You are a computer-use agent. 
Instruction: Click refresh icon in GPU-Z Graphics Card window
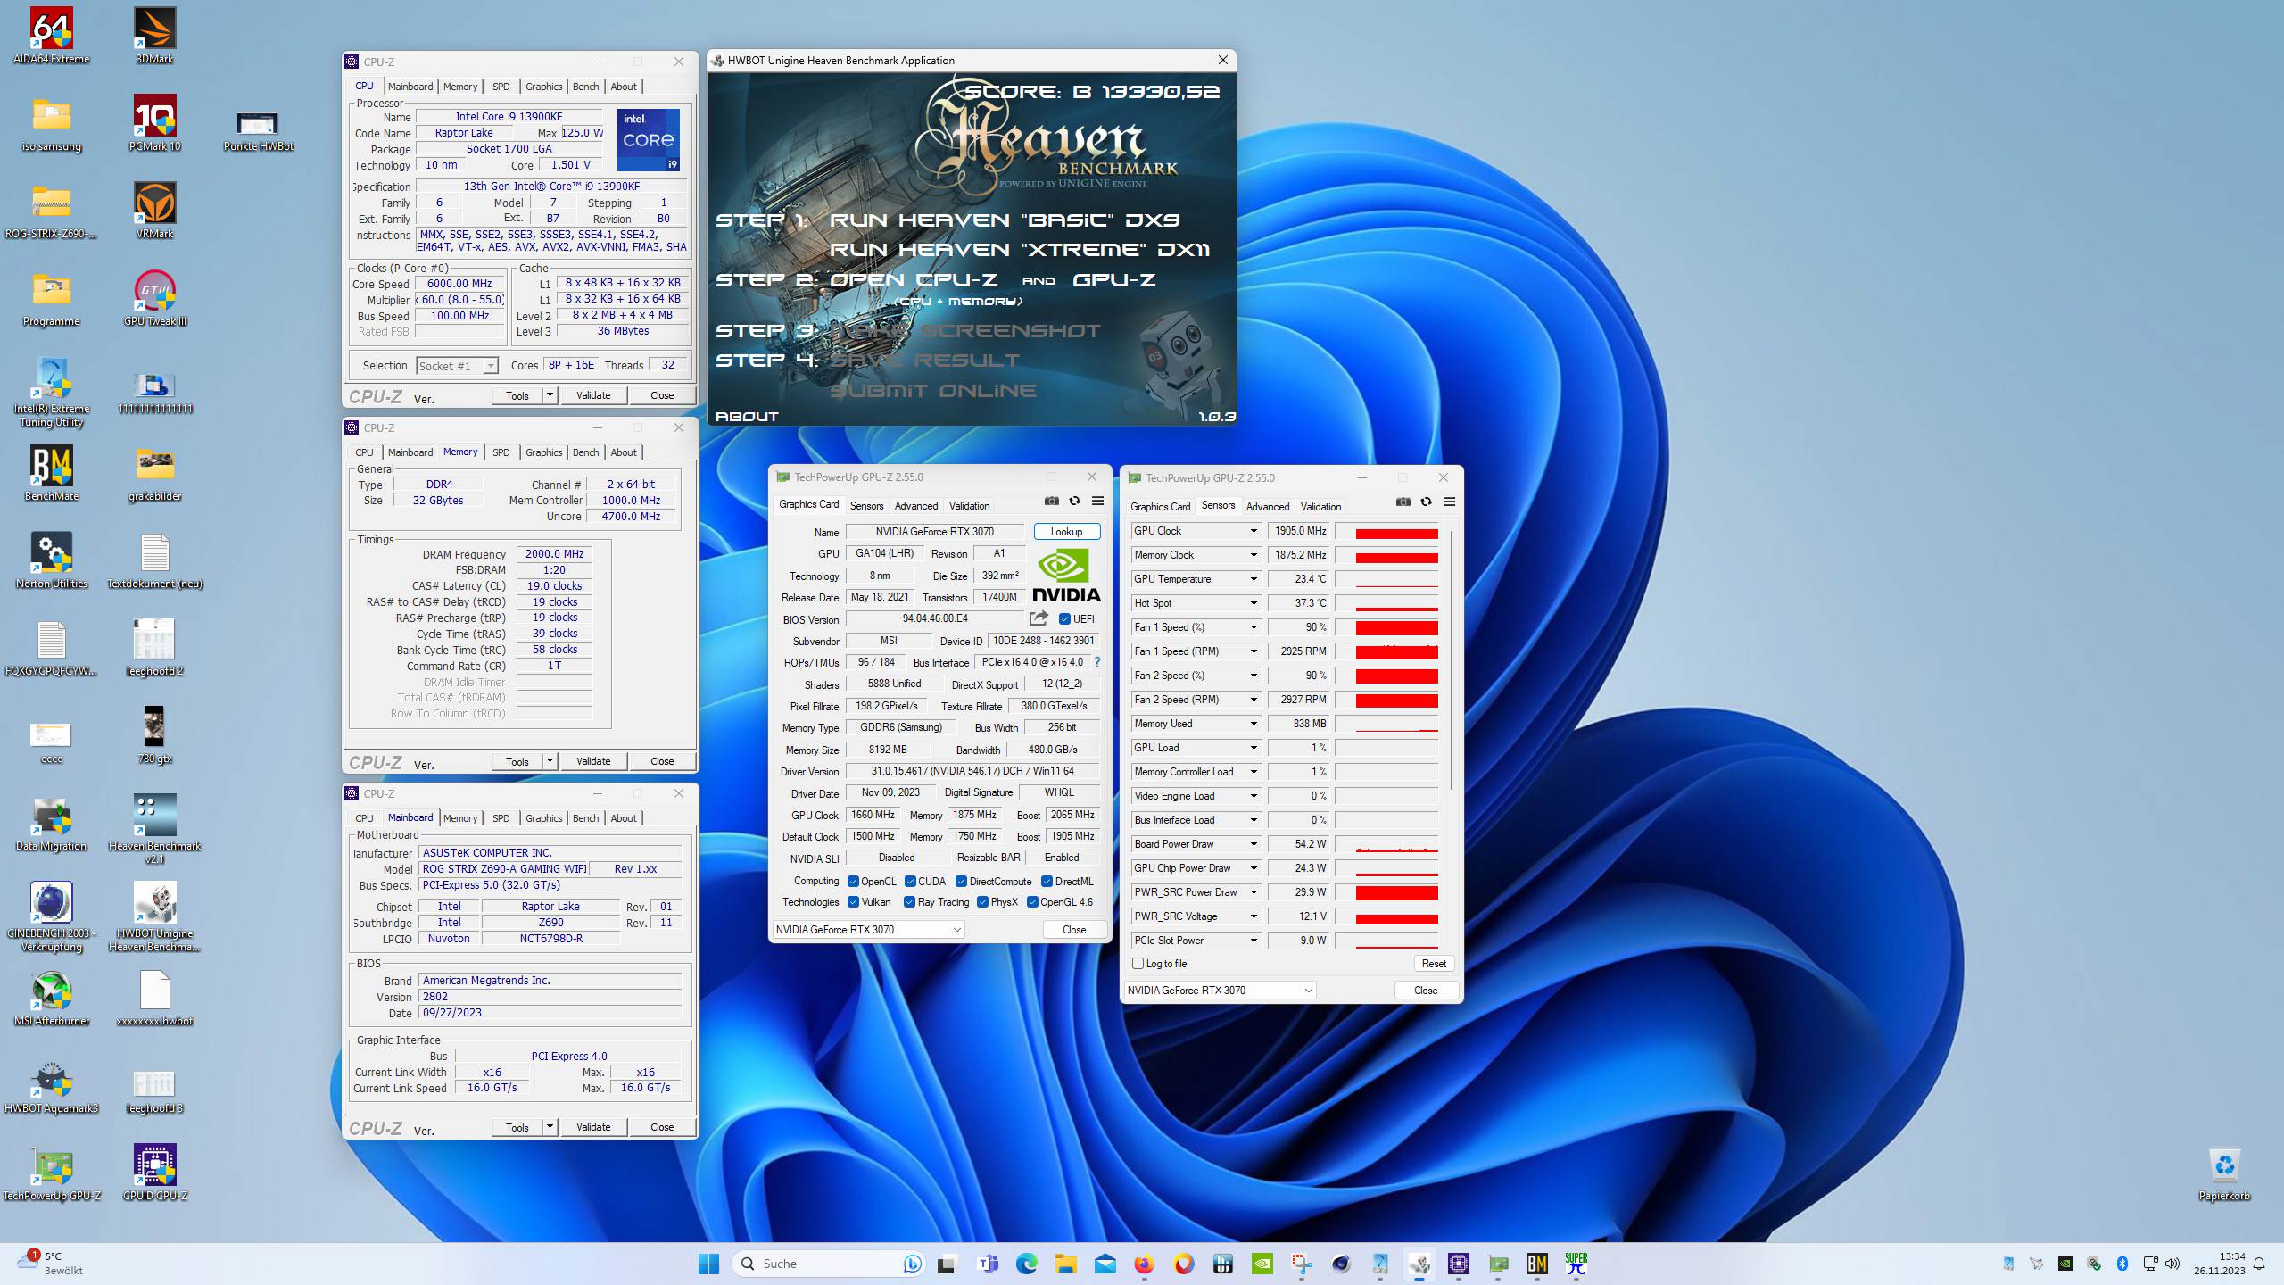tap(1074, 502)
